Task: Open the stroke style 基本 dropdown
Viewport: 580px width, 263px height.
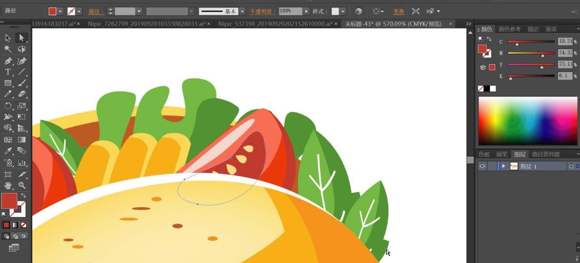Action: pos(242,11)
